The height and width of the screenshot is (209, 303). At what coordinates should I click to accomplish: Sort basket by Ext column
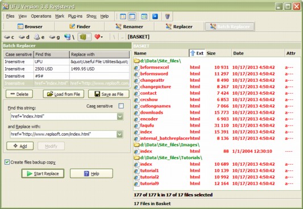197,53
